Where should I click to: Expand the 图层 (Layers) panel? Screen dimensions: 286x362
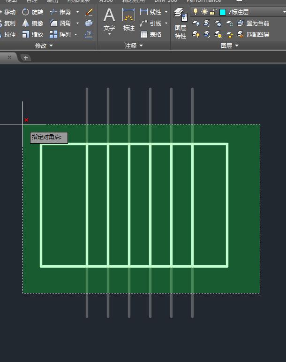pyautogui.click(x=230, y=46)
